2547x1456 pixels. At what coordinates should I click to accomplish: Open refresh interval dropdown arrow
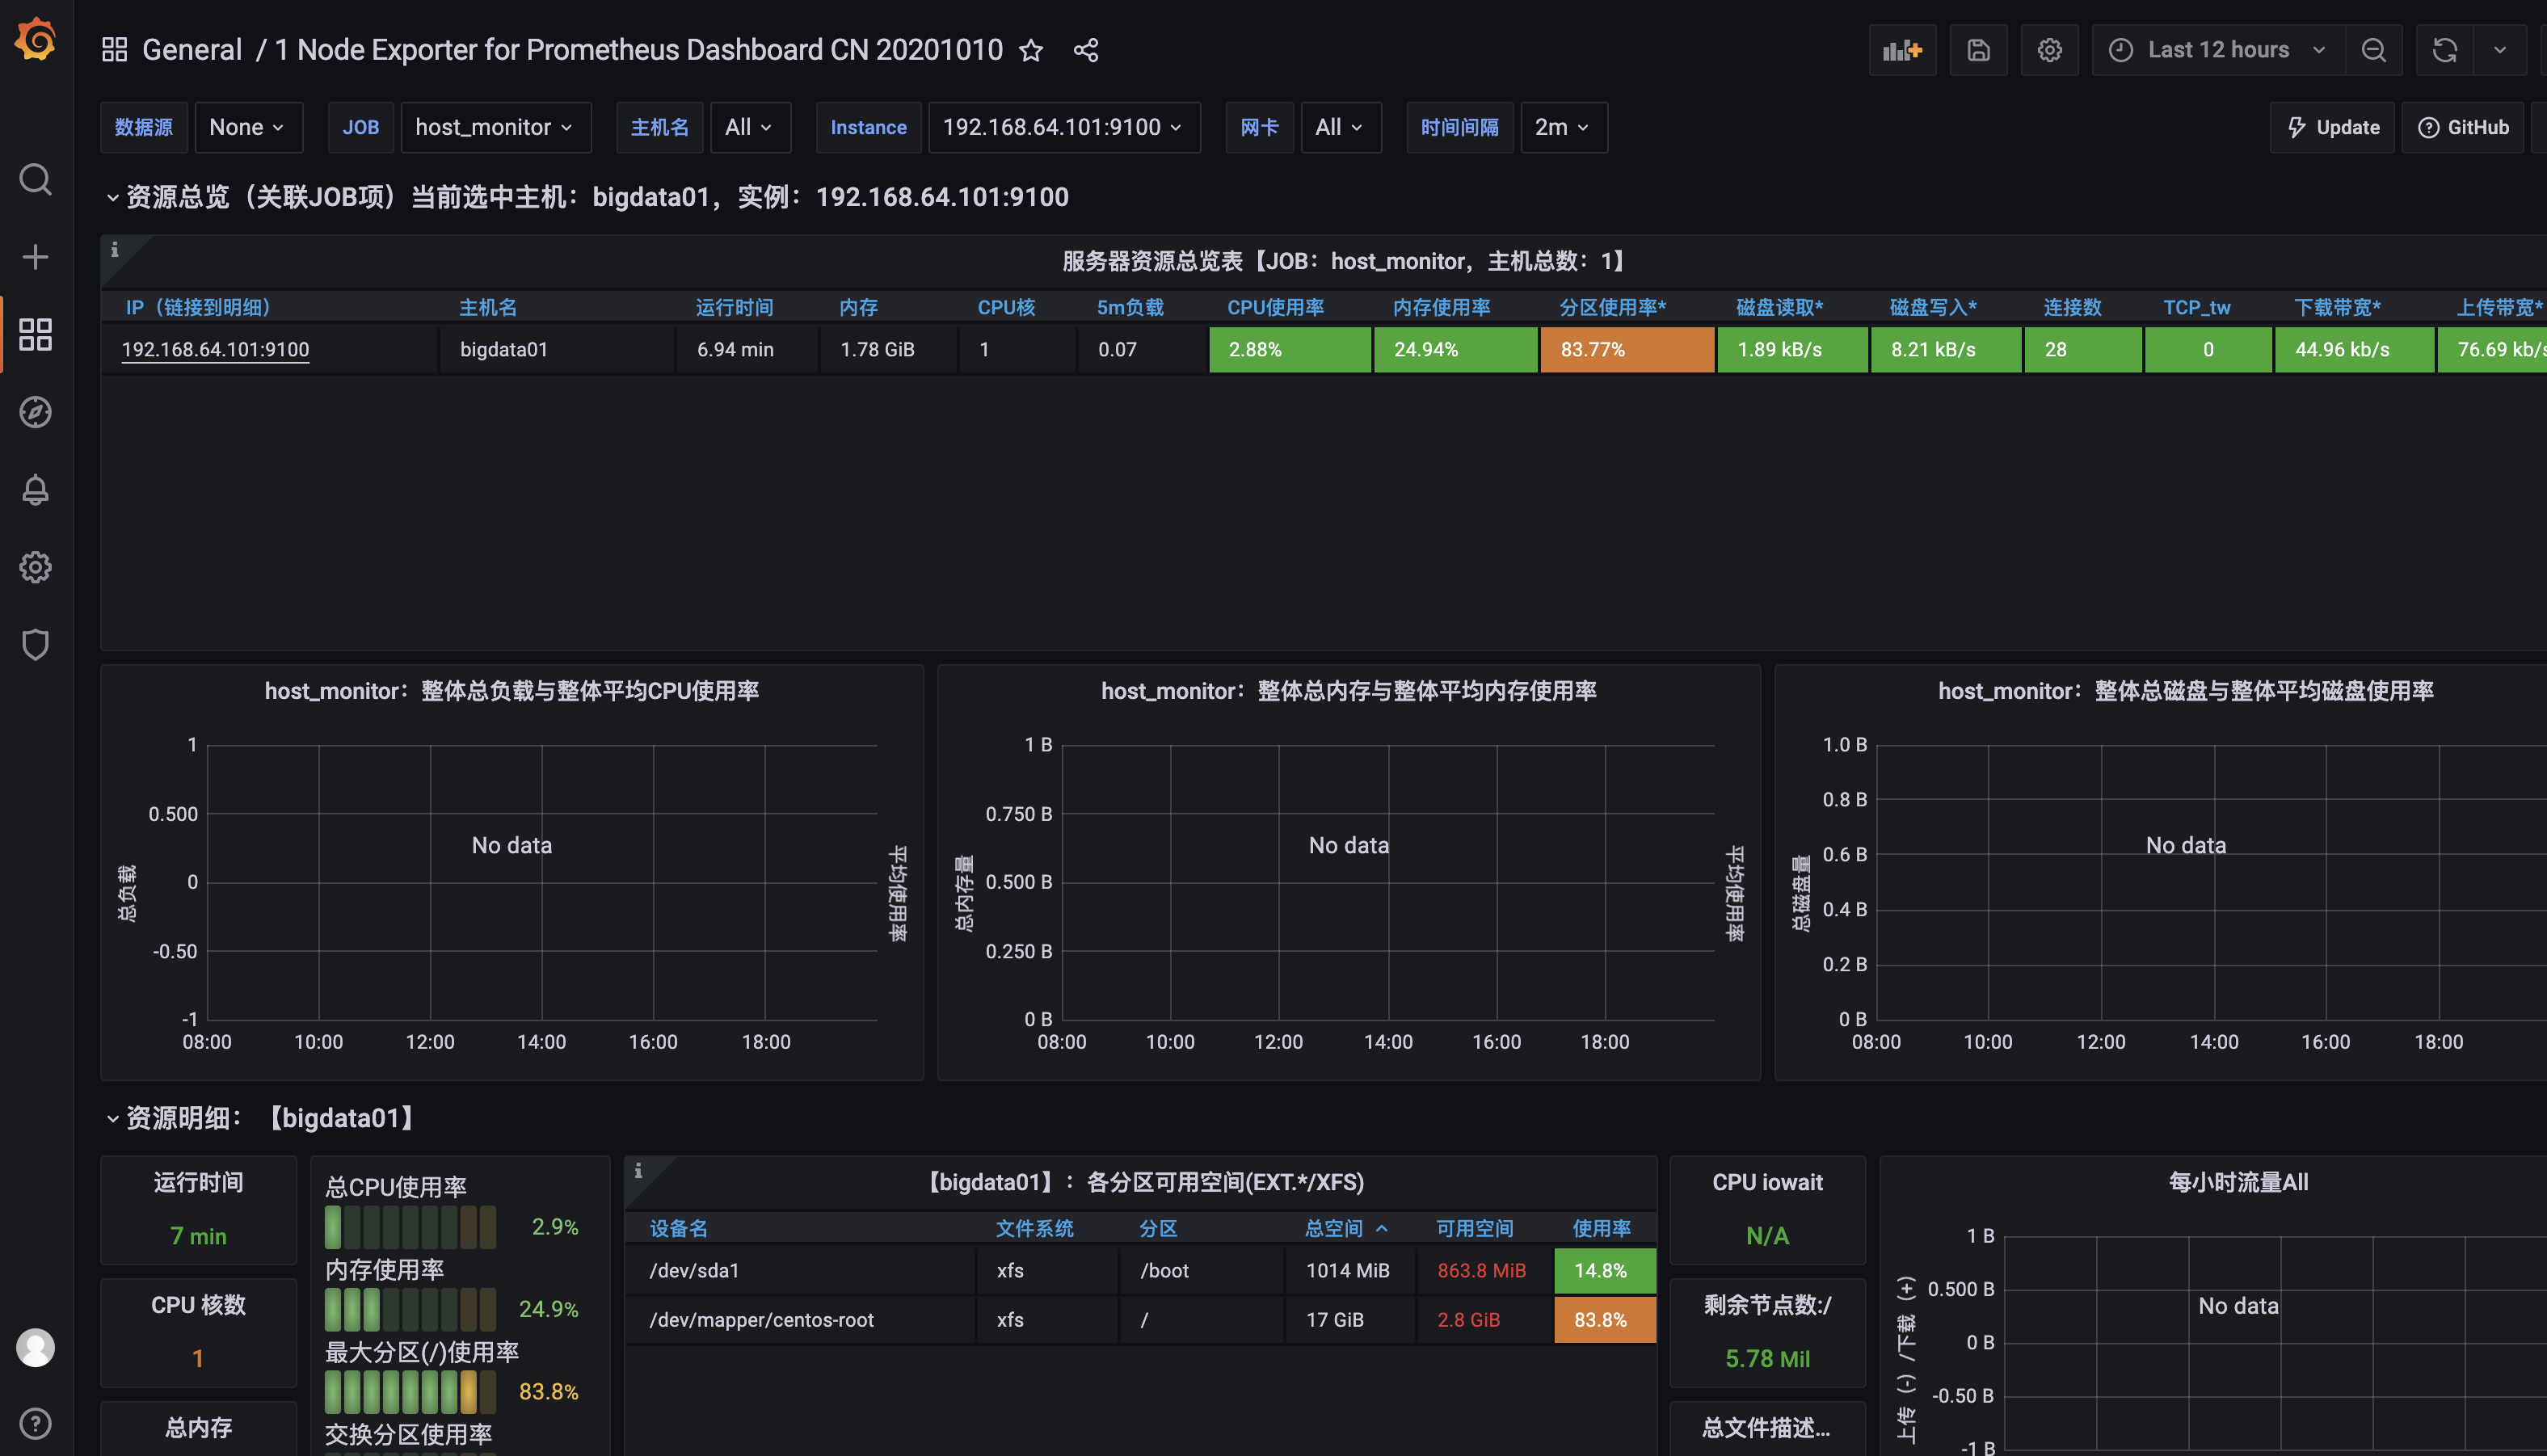[x=2499, y=50]
